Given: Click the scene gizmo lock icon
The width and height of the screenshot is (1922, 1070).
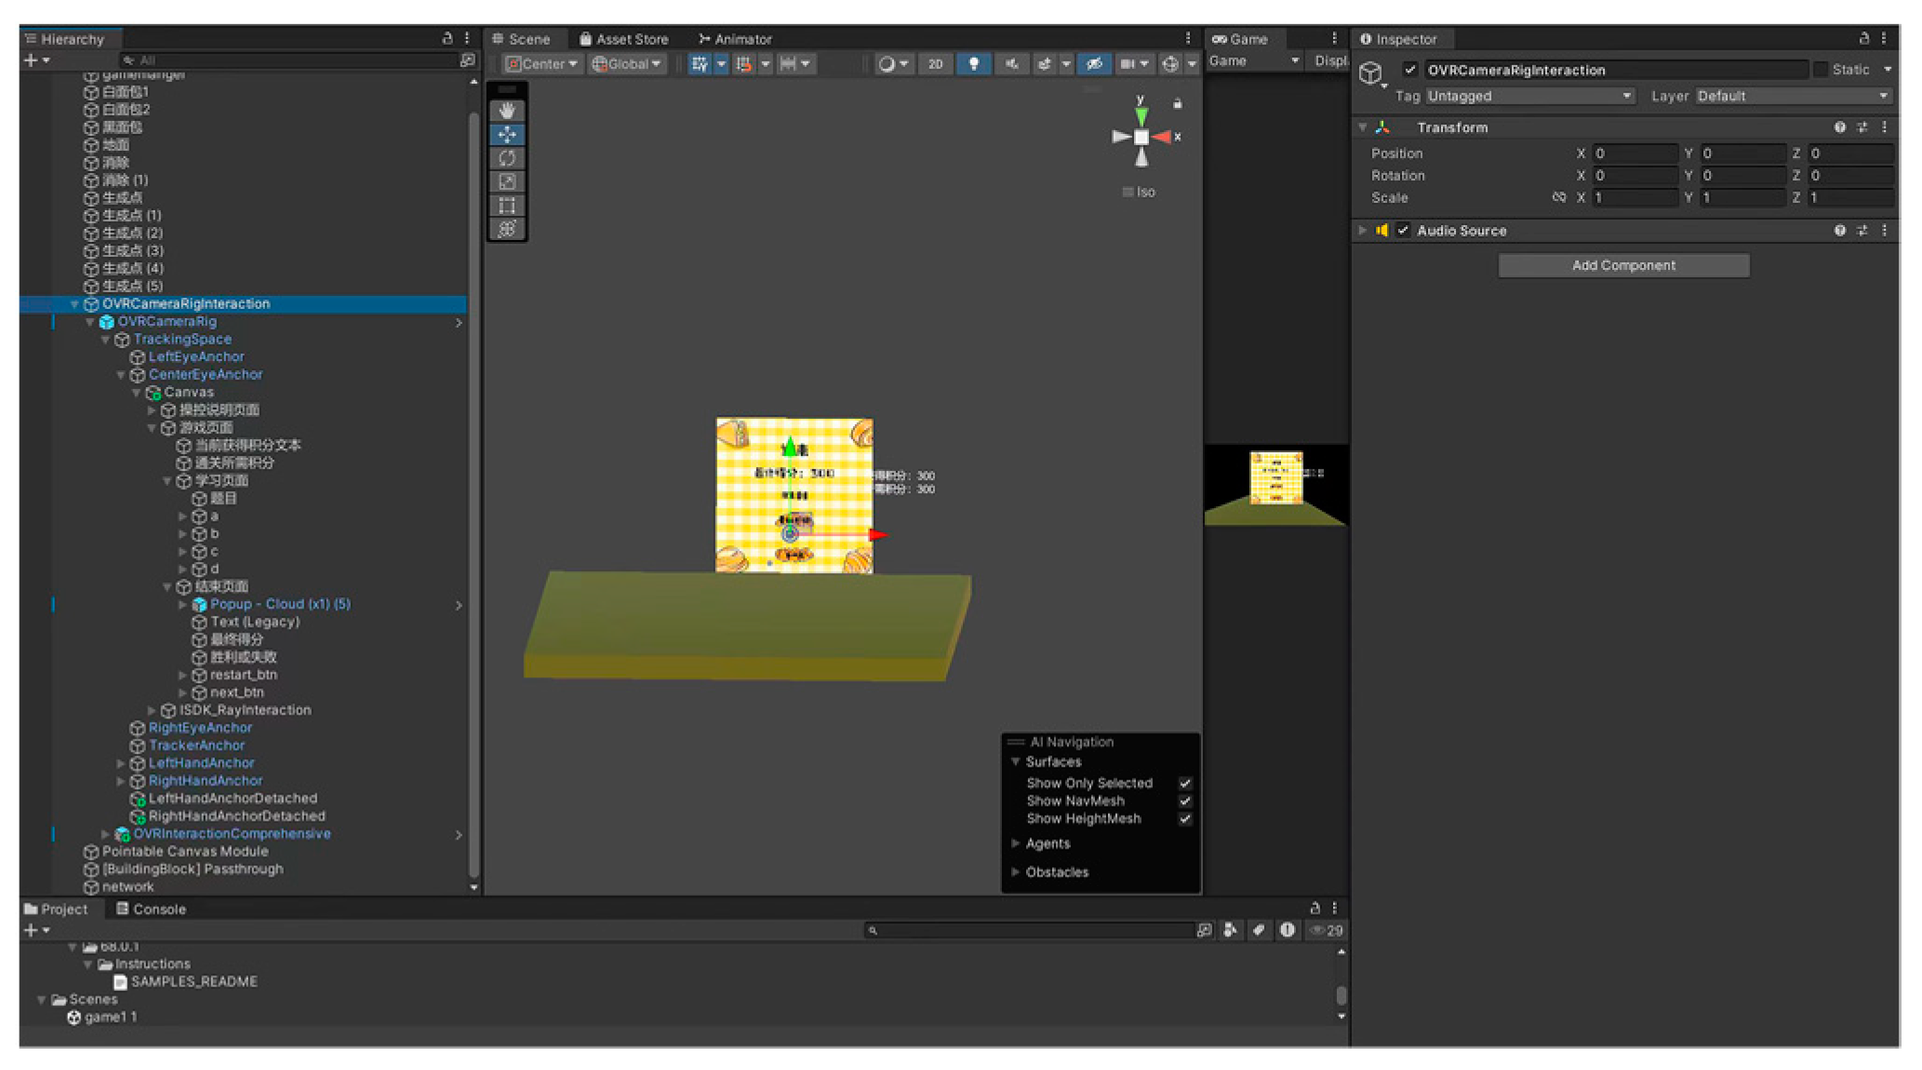Looking at the screenshot, I should tap(1177, 103).
